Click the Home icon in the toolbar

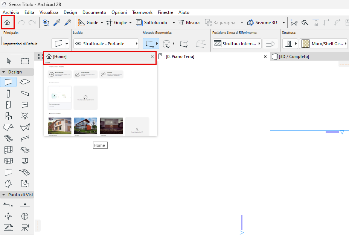[x=7, y=23]
